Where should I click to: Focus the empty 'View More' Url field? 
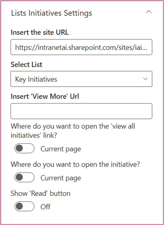pos(81,111)
